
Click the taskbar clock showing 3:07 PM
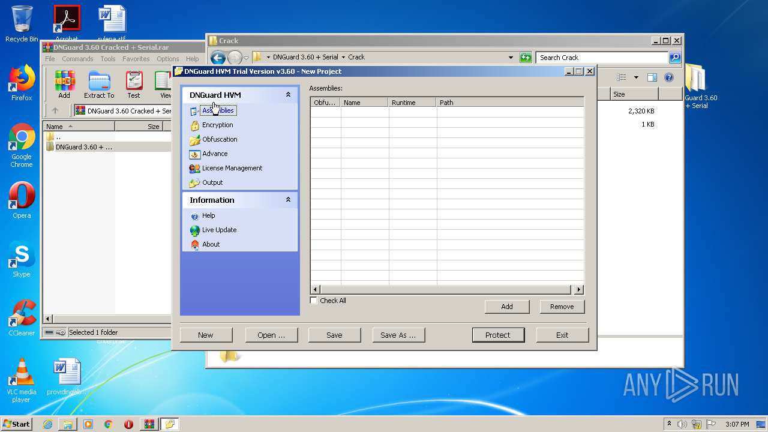point(737,424)
